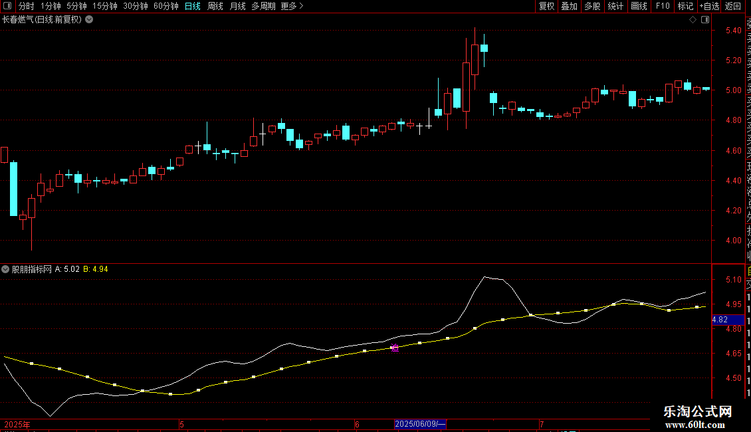Click the 2025年 axis label

(x=17, y=424)
